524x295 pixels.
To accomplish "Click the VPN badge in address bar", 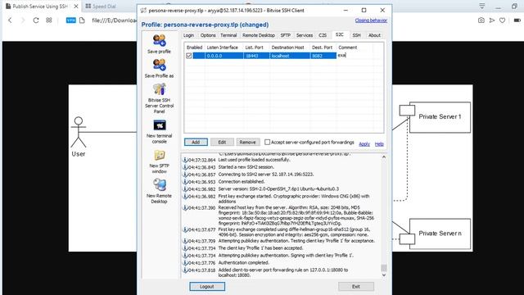I will [71, 20].
